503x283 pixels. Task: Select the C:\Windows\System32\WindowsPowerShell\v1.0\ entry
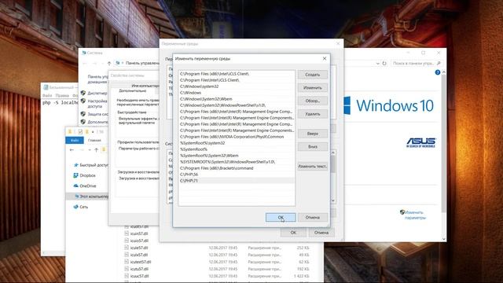click(237, 105)
